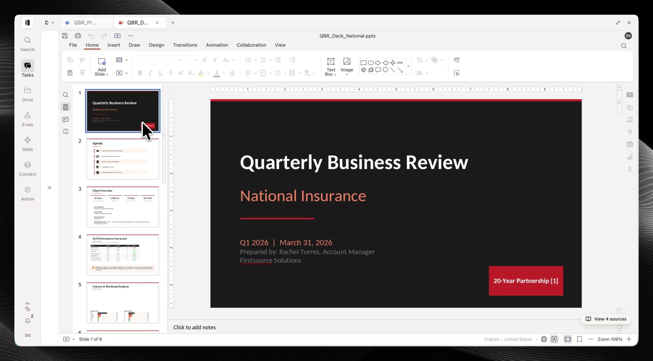This screenshot has height=361, width=653.
Task: Start slideshow from quick access toolbar
Action: [x=117, y=36]
